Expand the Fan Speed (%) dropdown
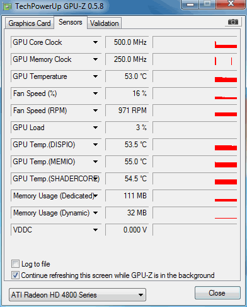 point(95,93)
